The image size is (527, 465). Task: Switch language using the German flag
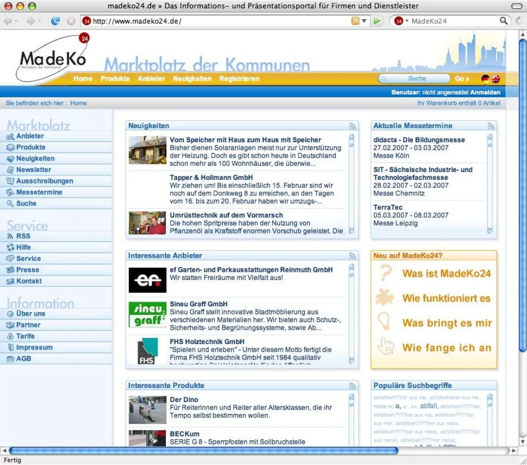[x=486, y=79]
